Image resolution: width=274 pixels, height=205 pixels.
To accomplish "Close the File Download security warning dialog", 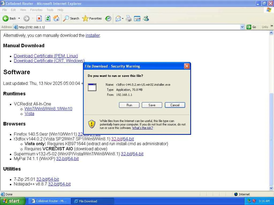I will pyautogui.click(x=187, y=66).
